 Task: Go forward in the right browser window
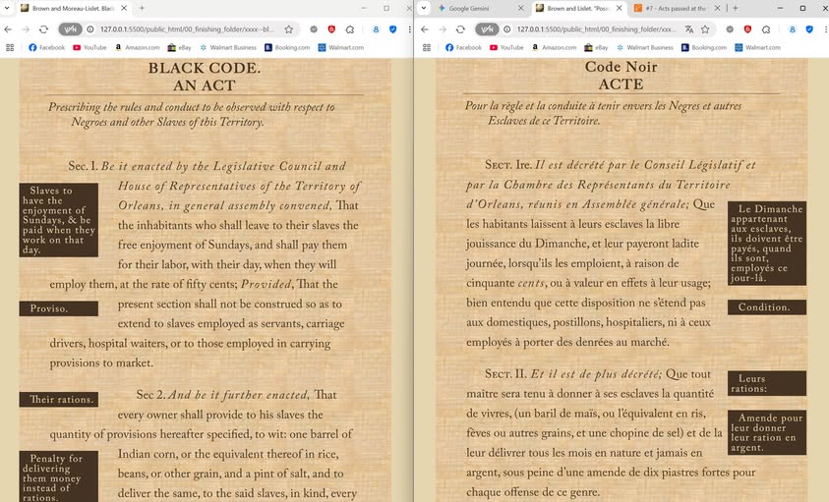click(443, 29)
